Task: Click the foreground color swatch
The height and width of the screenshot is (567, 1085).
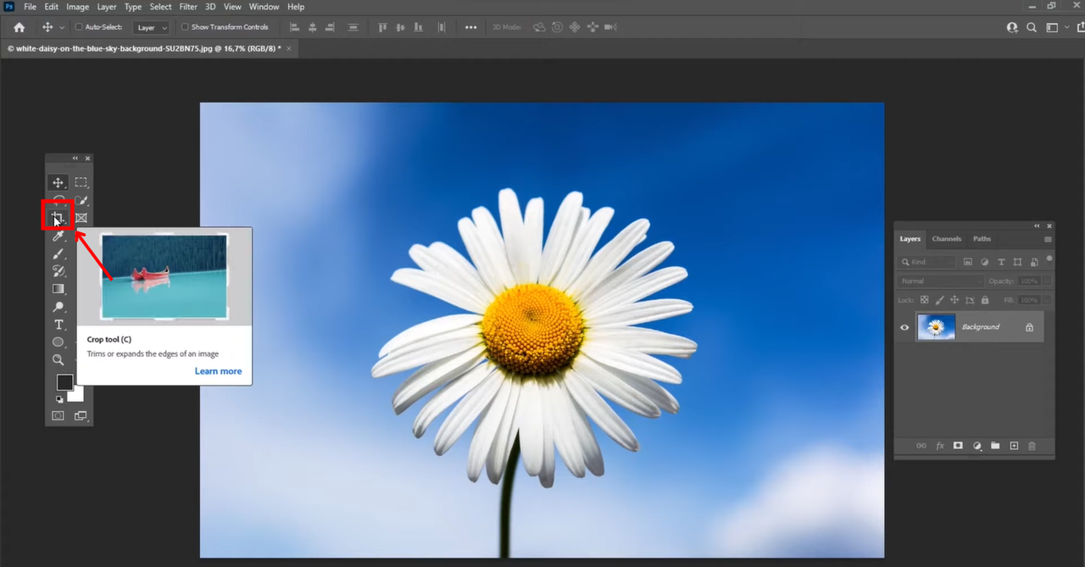Action: click(x=64, y=382)
